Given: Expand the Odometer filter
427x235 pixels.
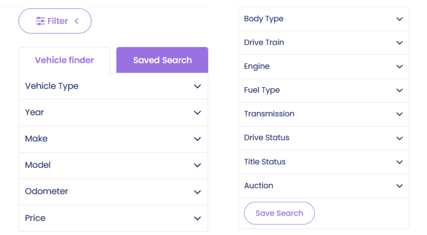Looking at the screenshot, I should tap(113, 192).
